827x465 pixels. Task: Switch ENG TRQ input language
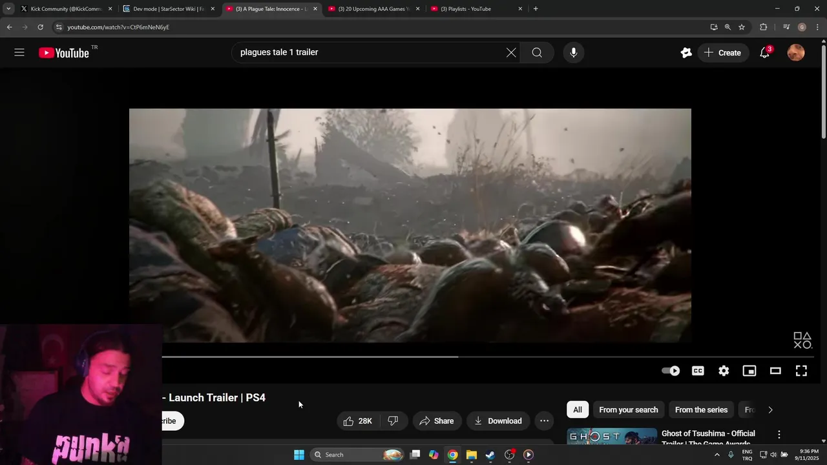(x=747, y=455)
